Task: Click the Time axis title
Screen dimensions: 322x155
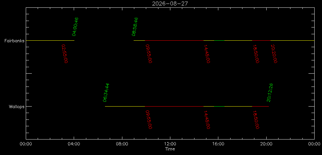Action: coord(170,149)
